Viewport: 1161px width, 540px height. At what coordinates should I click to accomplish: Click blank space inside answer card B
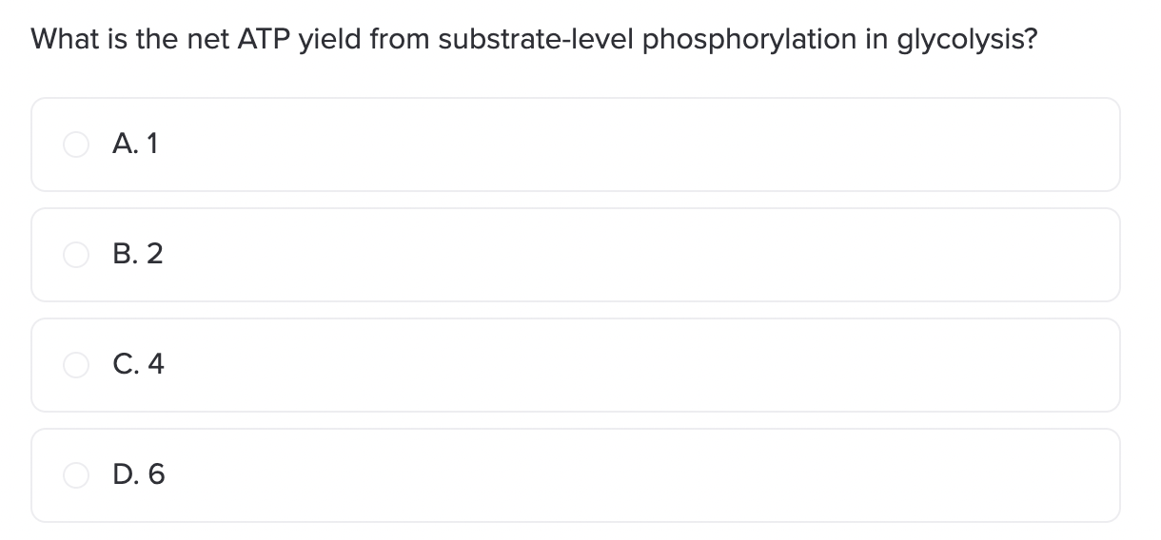point(638,255)
